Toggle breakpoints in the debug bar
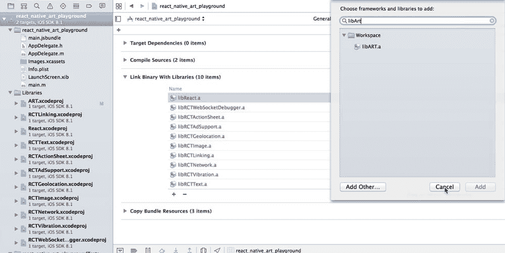The height and width of the screenshot is (253, 505). (x=134, y=250)
